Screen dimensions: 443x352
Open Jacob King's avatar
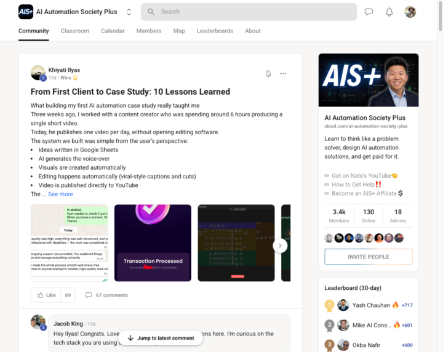pos(38,322)
